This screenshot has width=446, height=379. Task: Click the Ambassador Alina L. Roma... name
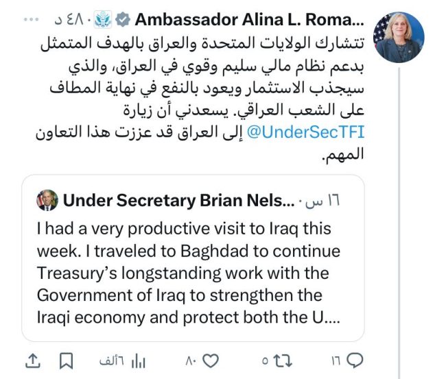[x=249, y=20]
